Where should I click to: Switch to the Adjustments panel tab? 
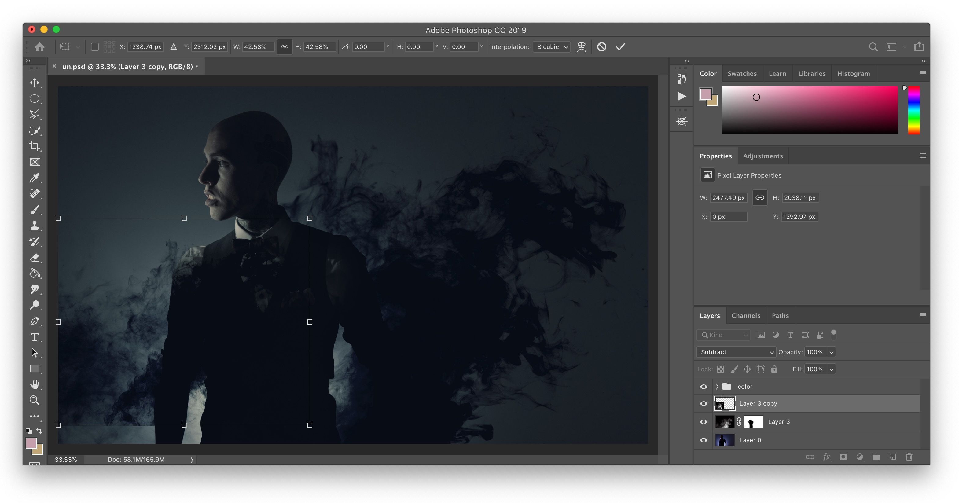click(x=764, y=156)
